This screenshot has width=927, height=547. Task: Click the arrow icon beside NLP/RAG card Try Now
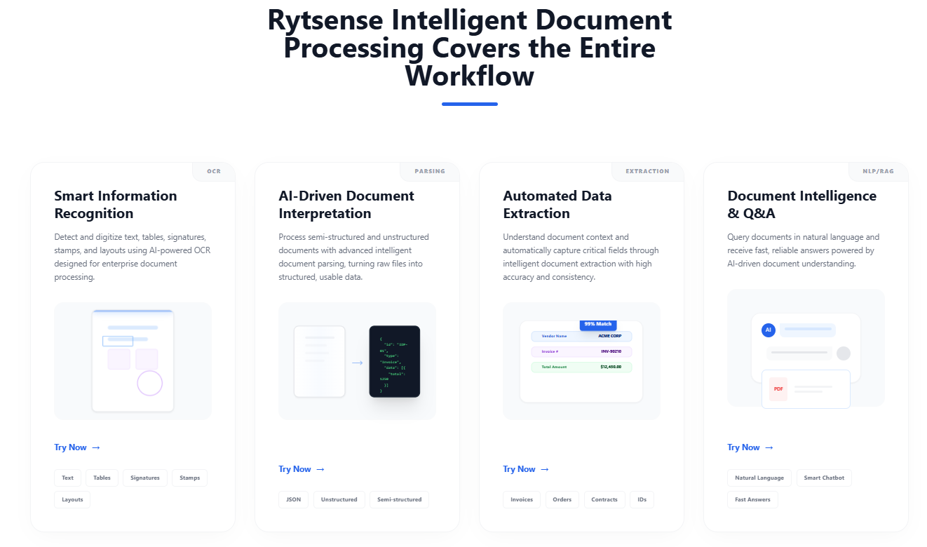pos(769,447)
